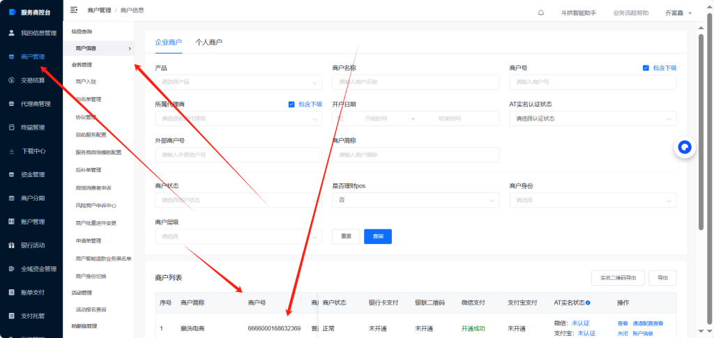Click the 查看 link for 燊洗电商
This screenshot has width=714, height=338.
(623, 323)
